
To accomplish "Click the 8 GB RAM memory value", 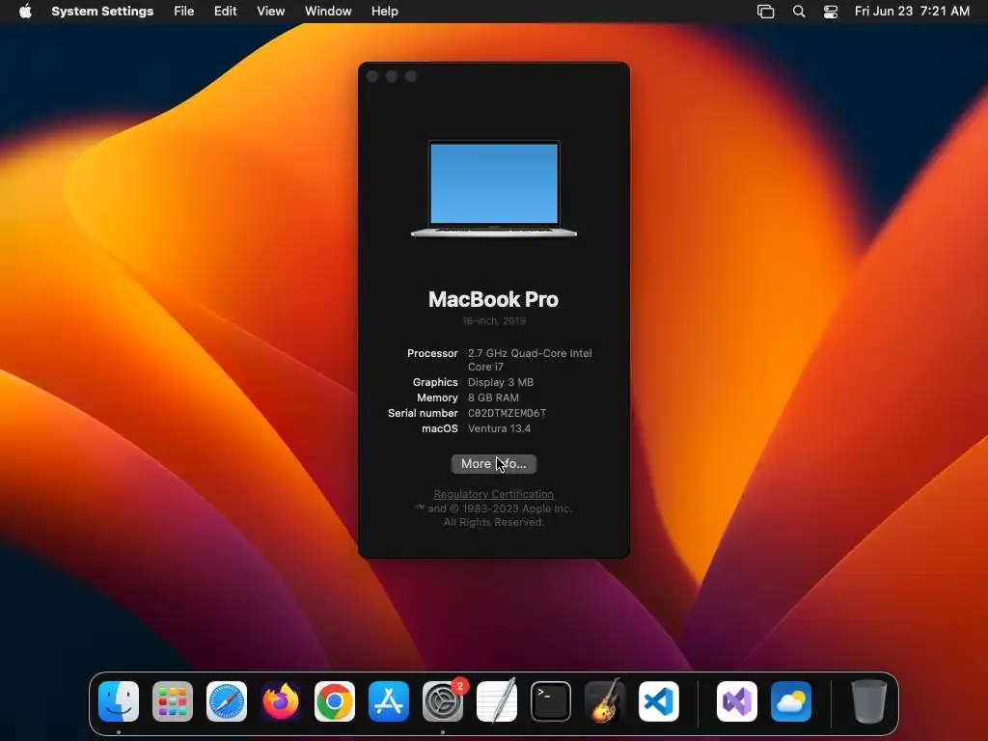I will (493, 398).
